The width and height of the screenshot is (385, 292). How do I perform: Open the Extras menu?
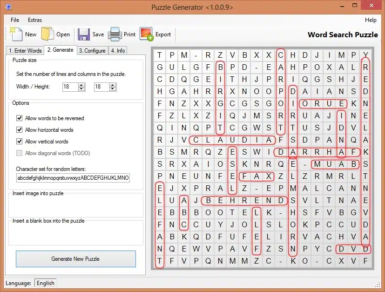click(x=35, y=20)
